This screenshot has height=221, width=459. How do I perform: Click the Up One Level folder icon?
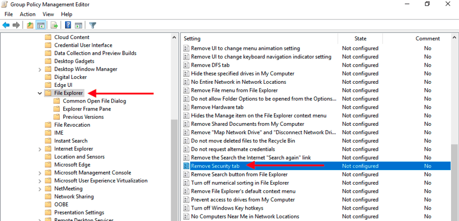click(x=30, y=25)
